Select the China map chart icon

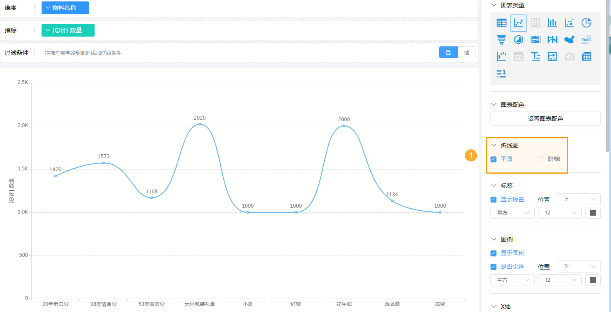(x=569, y=39)
